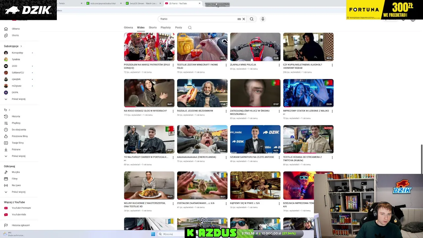423x238 pixels.
Task: Open Pobrane downloads
Action: coord(16,149)
